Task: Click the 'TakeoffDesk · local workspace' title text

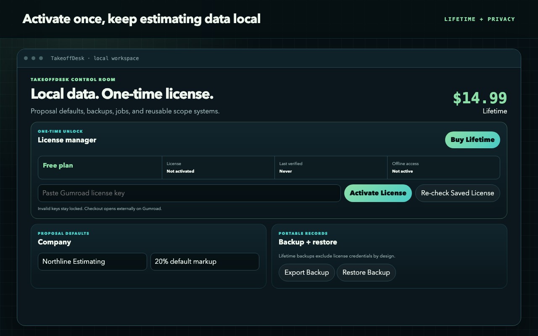Action: click(x=95, y=58)
